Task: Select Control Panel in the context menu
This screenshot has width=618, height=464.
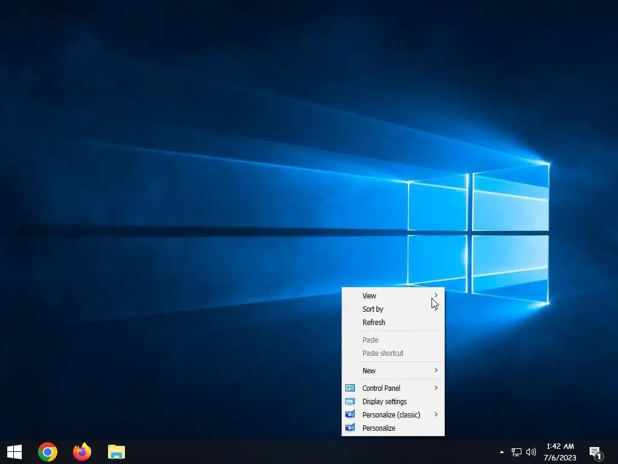Action: (393, 388)
